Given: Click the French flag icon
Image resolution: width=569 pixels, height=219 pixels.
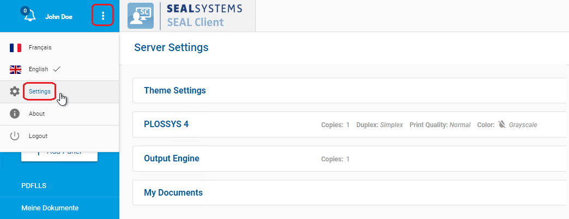Looking at the screenshot, I should tap(15, 48).
